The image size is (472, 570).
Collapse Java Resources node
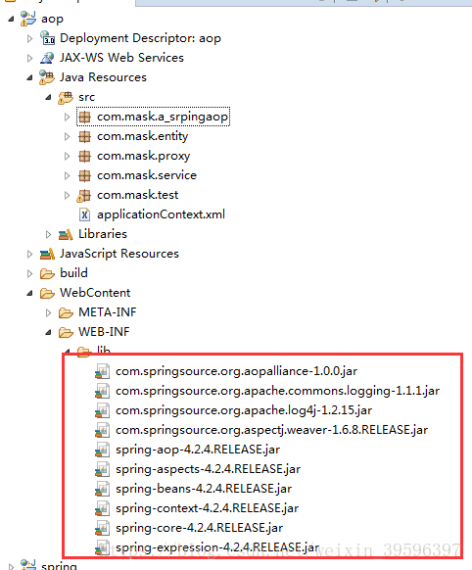29,77
